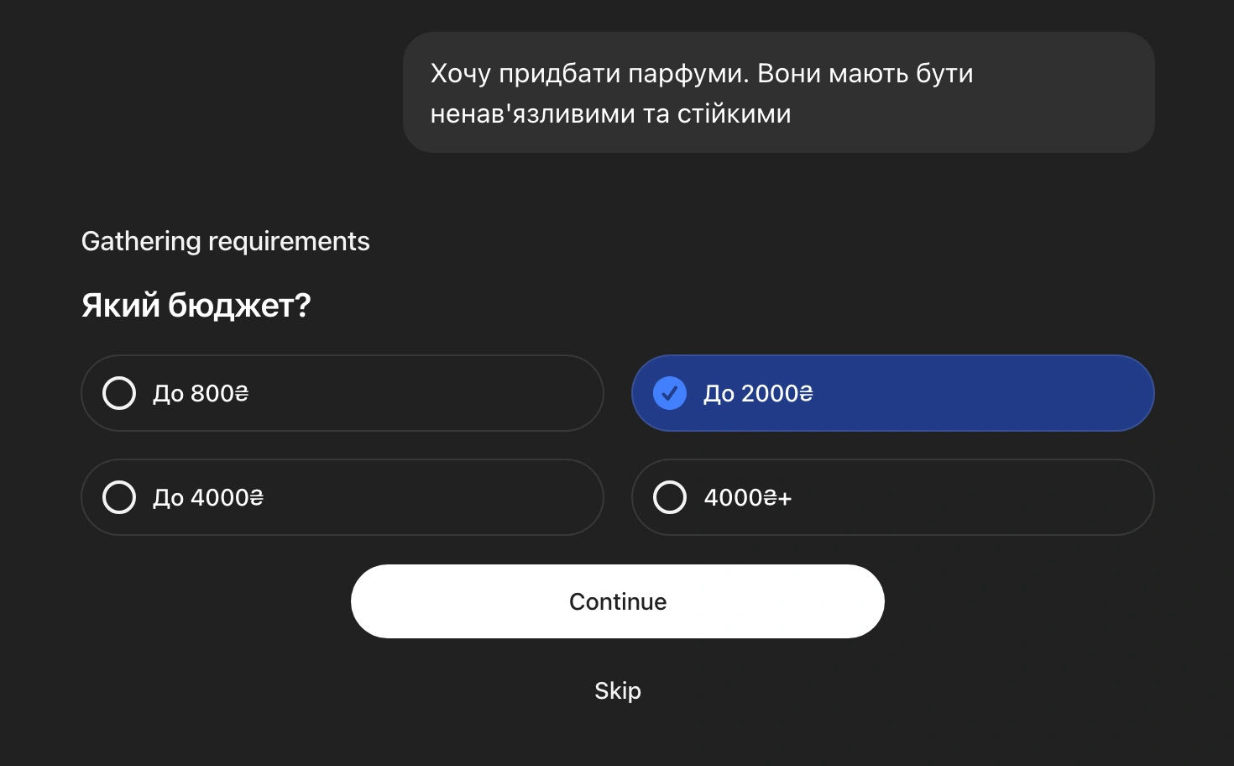Click the blue checkmark icon on "До 2000₴"

coord(669,392)
